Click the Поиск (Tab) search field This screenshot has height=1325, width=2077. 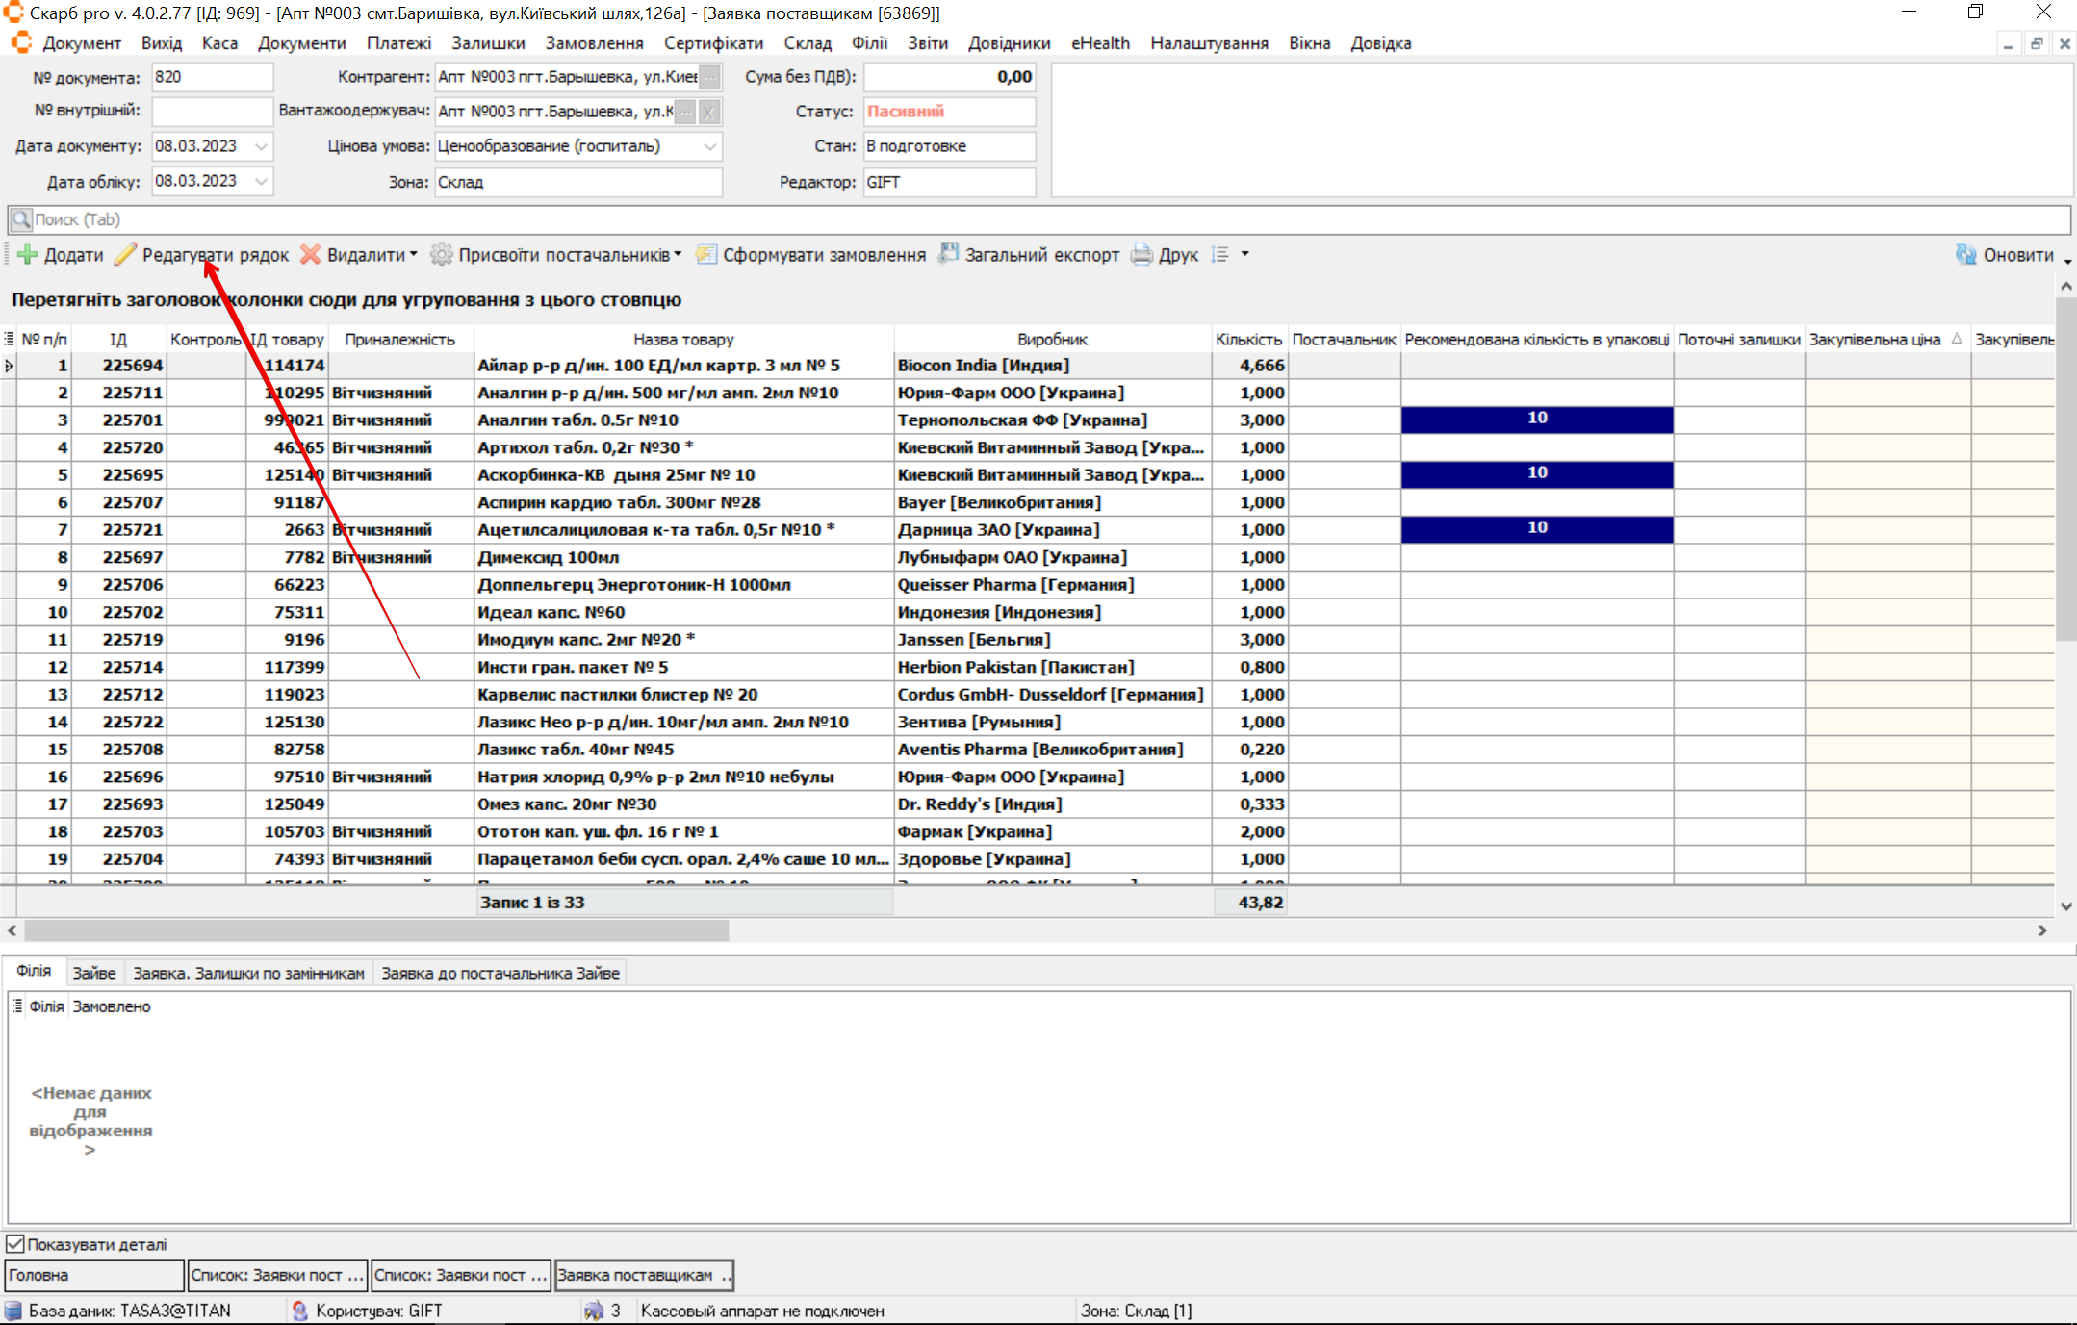tap(1039, 219)
